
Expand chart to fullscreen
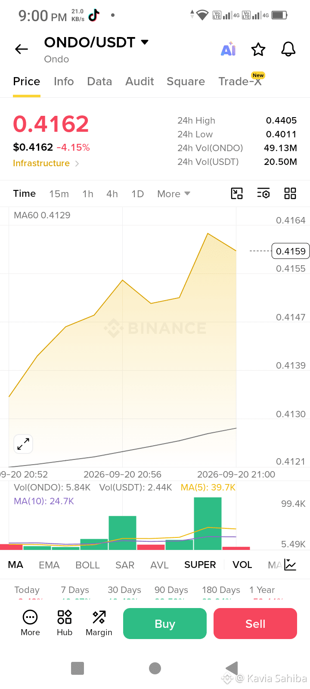coord(23,444)
